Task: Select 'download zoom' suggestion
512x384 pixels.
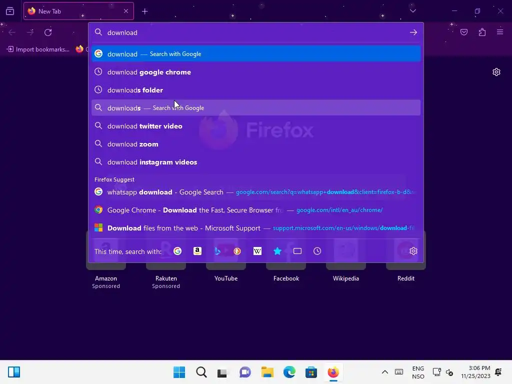Action: pyautogui.click(x=256, y=144)
